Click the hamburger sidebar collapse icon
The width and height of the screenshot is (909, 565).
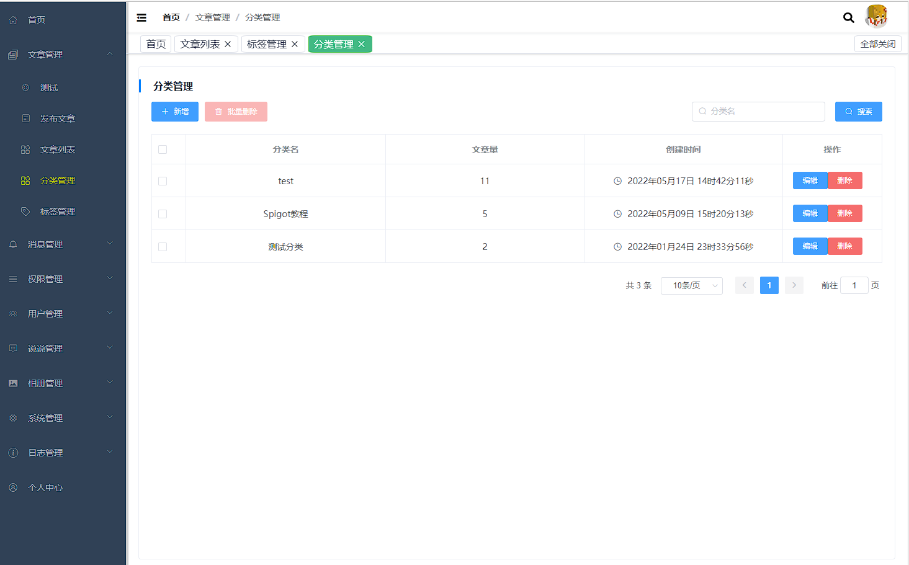pyautogui.click(x=141, y=17)
